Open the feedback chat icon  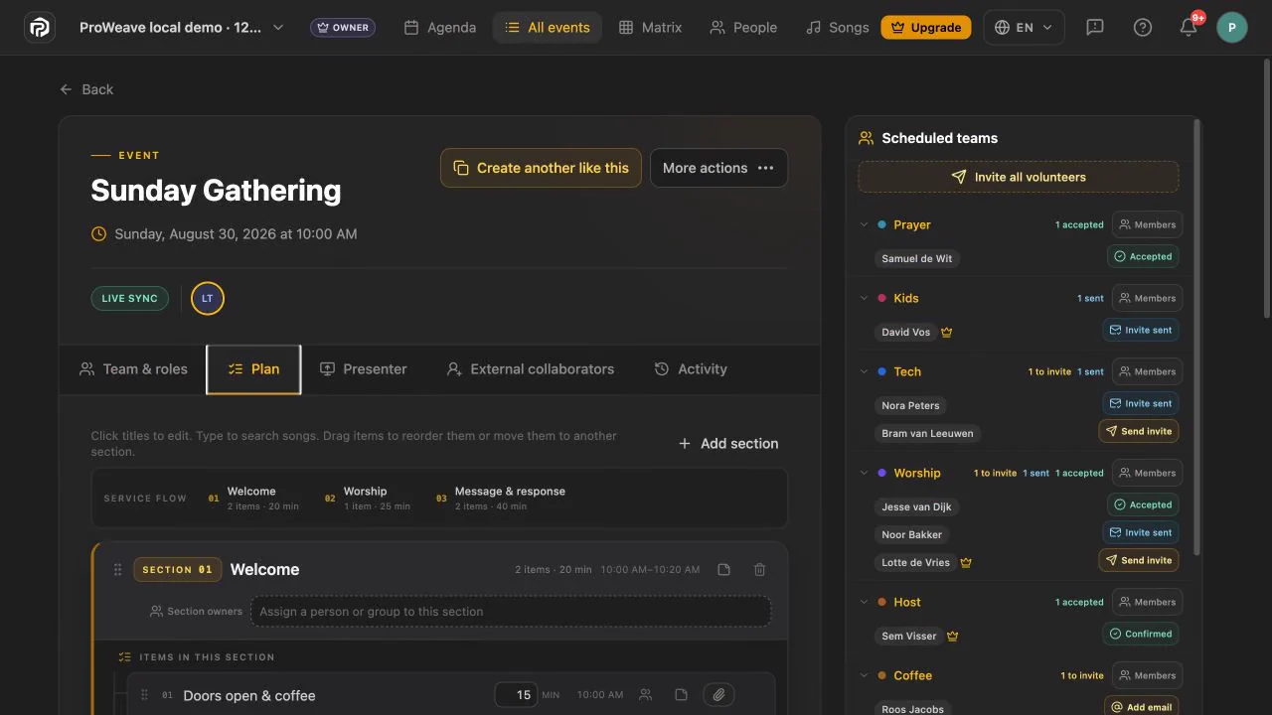1095,28
